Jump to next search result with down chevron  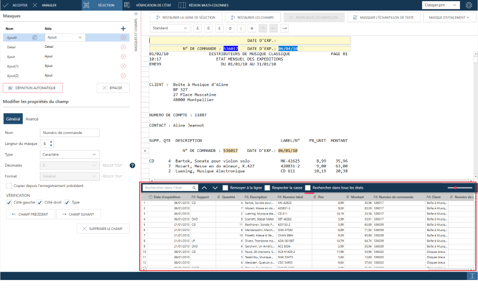(x=215, y=188)
